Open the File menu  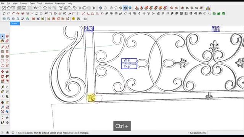(x=3, y=3)
